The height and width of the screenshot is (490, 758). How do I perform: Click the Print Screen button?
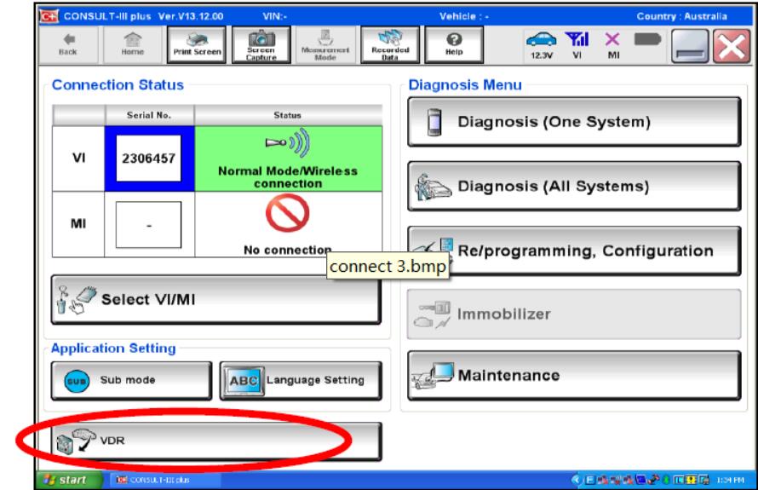[x=197, y=45]
